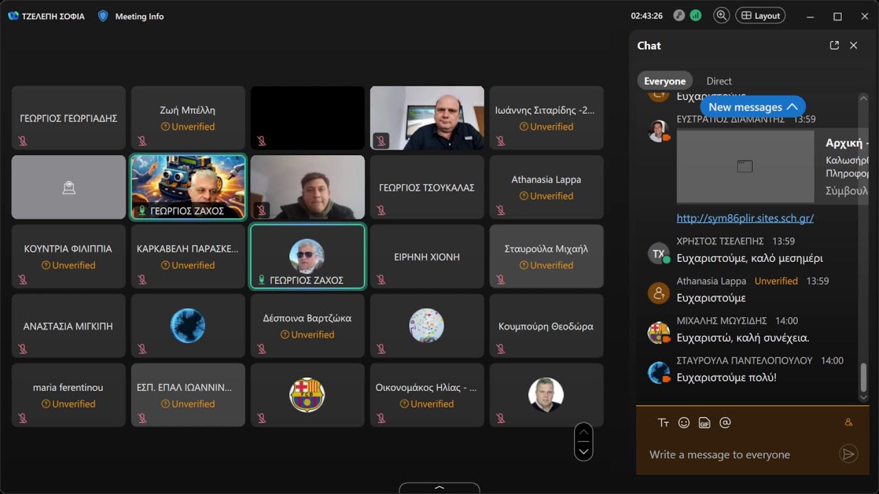Select message 'Ευχαριστούμε πολύ!'
The image size is (879, 494).
pyautogui.click(x=727, y=377)
